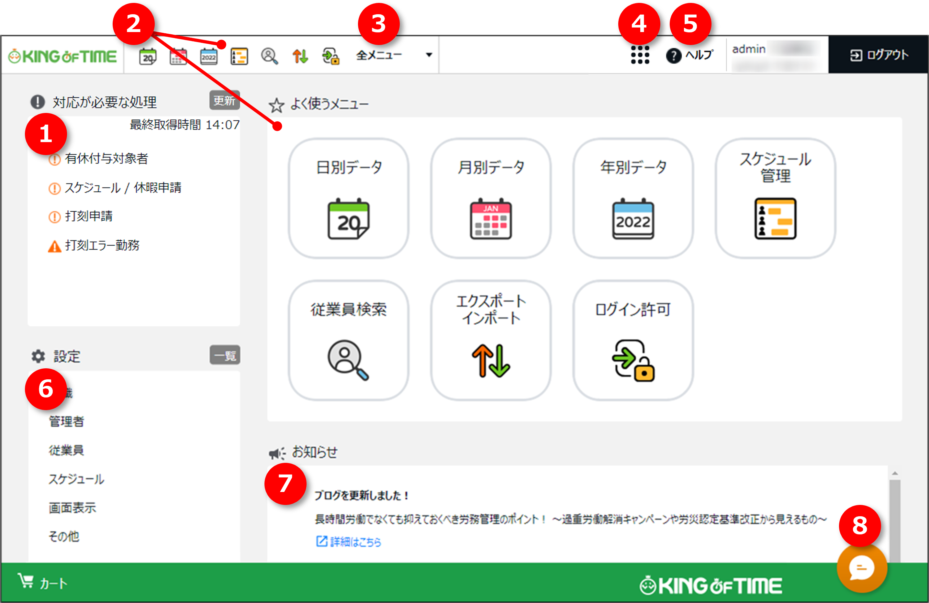Open the nine-dot apps grid icon
Viewport: 929px width, 603px height.
[640, 55]
